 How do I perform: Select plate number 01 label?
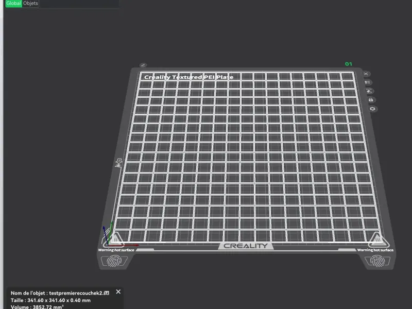click(349, 64)
